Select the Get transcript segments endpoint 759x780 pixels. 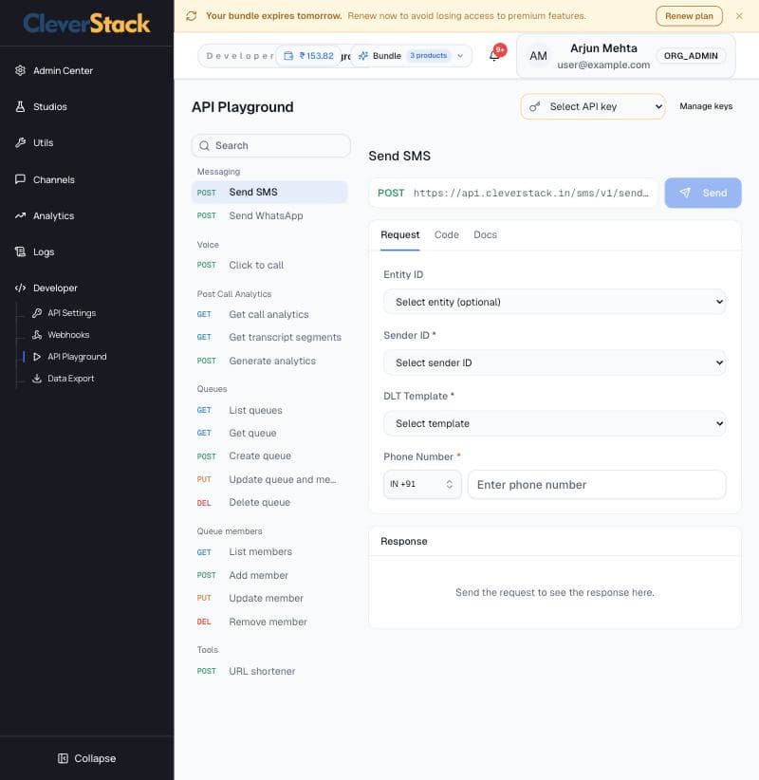pyautogui.click(x=269, y=337)
